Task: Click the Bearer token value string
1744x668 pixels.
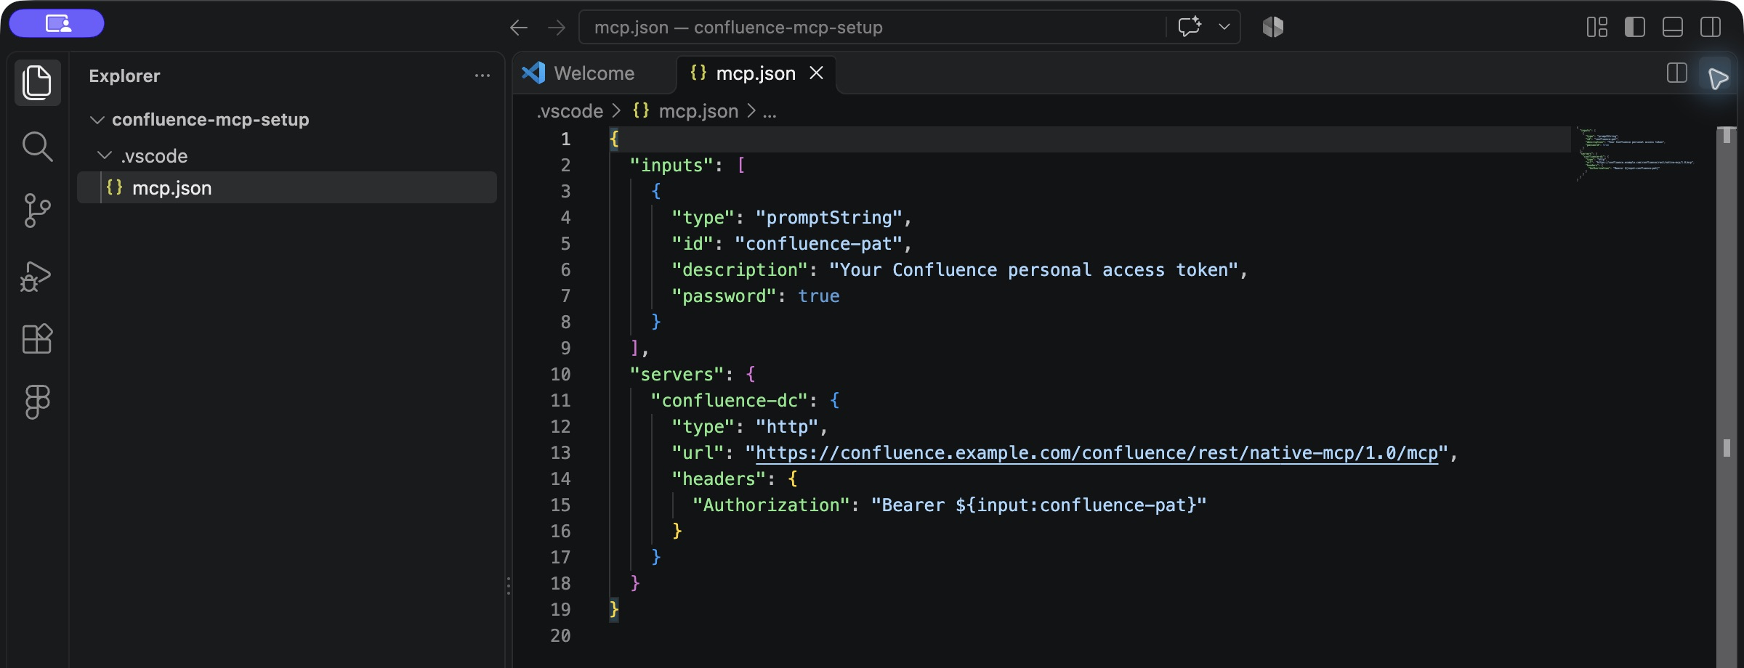Action: (x=1038, y=505)
